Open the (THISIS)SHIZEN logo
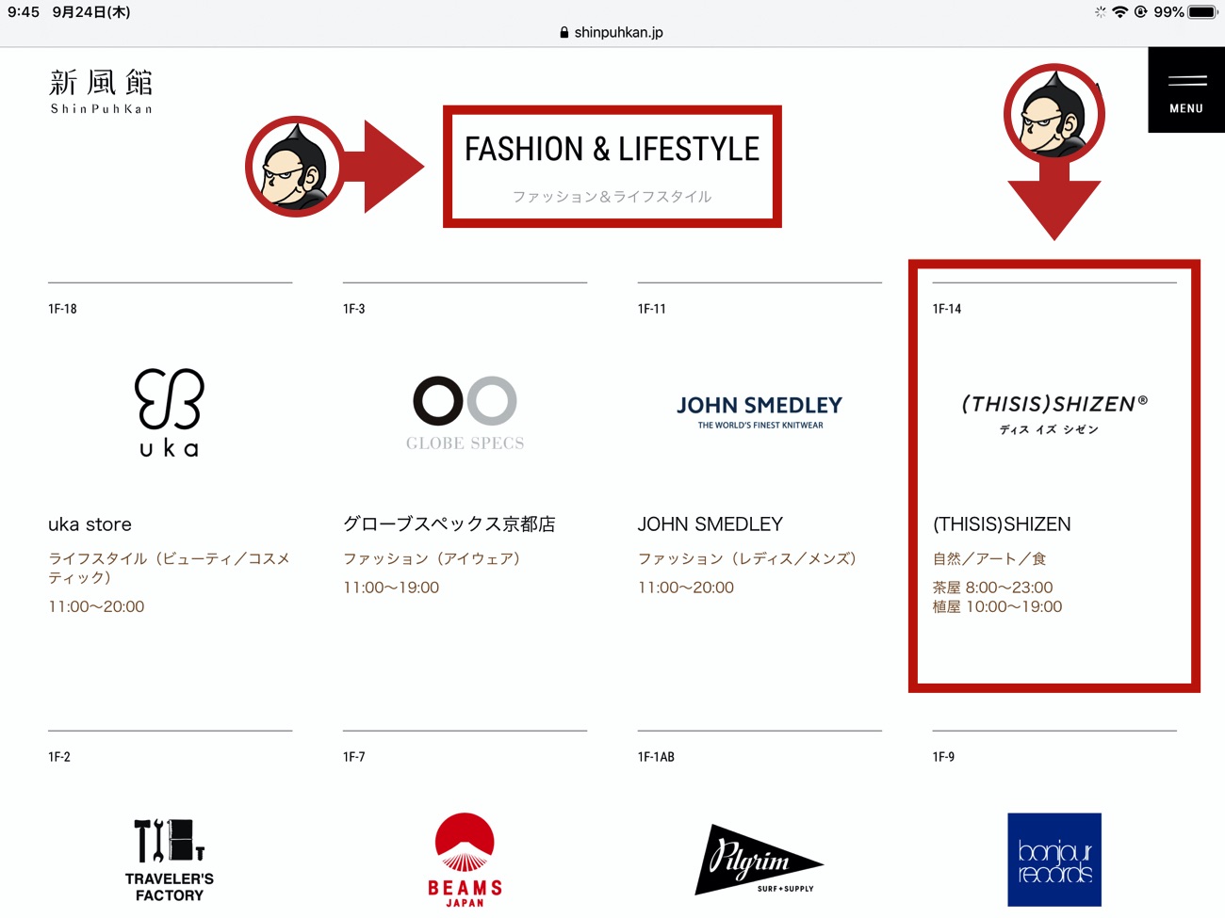 pyautogui.click(x=1053, y=414)
